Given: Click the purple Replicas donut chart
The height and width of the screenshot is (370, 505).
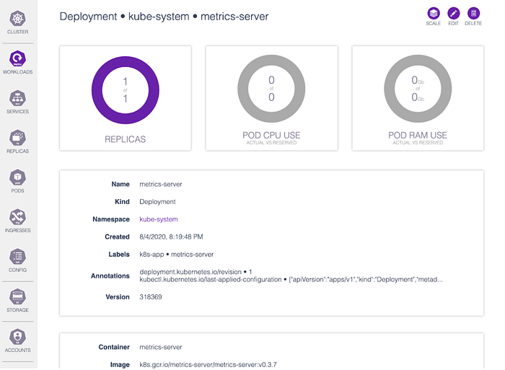Looking at the screenshot, I should [x=126, y=90].
